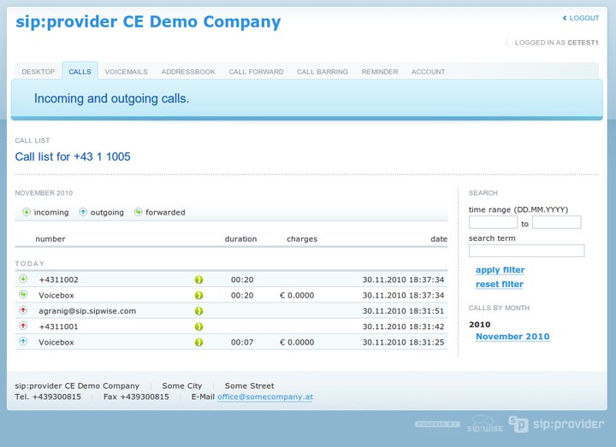This screenshot has height=447, width=616.
Task: Switch to the Voicemails tab
Action: (x=126, y=72)
